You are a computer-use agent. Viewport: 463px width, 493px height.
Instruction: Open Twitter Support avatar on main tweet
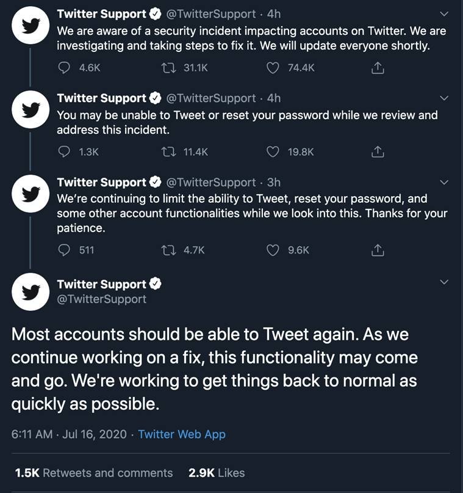coord(31,292)
